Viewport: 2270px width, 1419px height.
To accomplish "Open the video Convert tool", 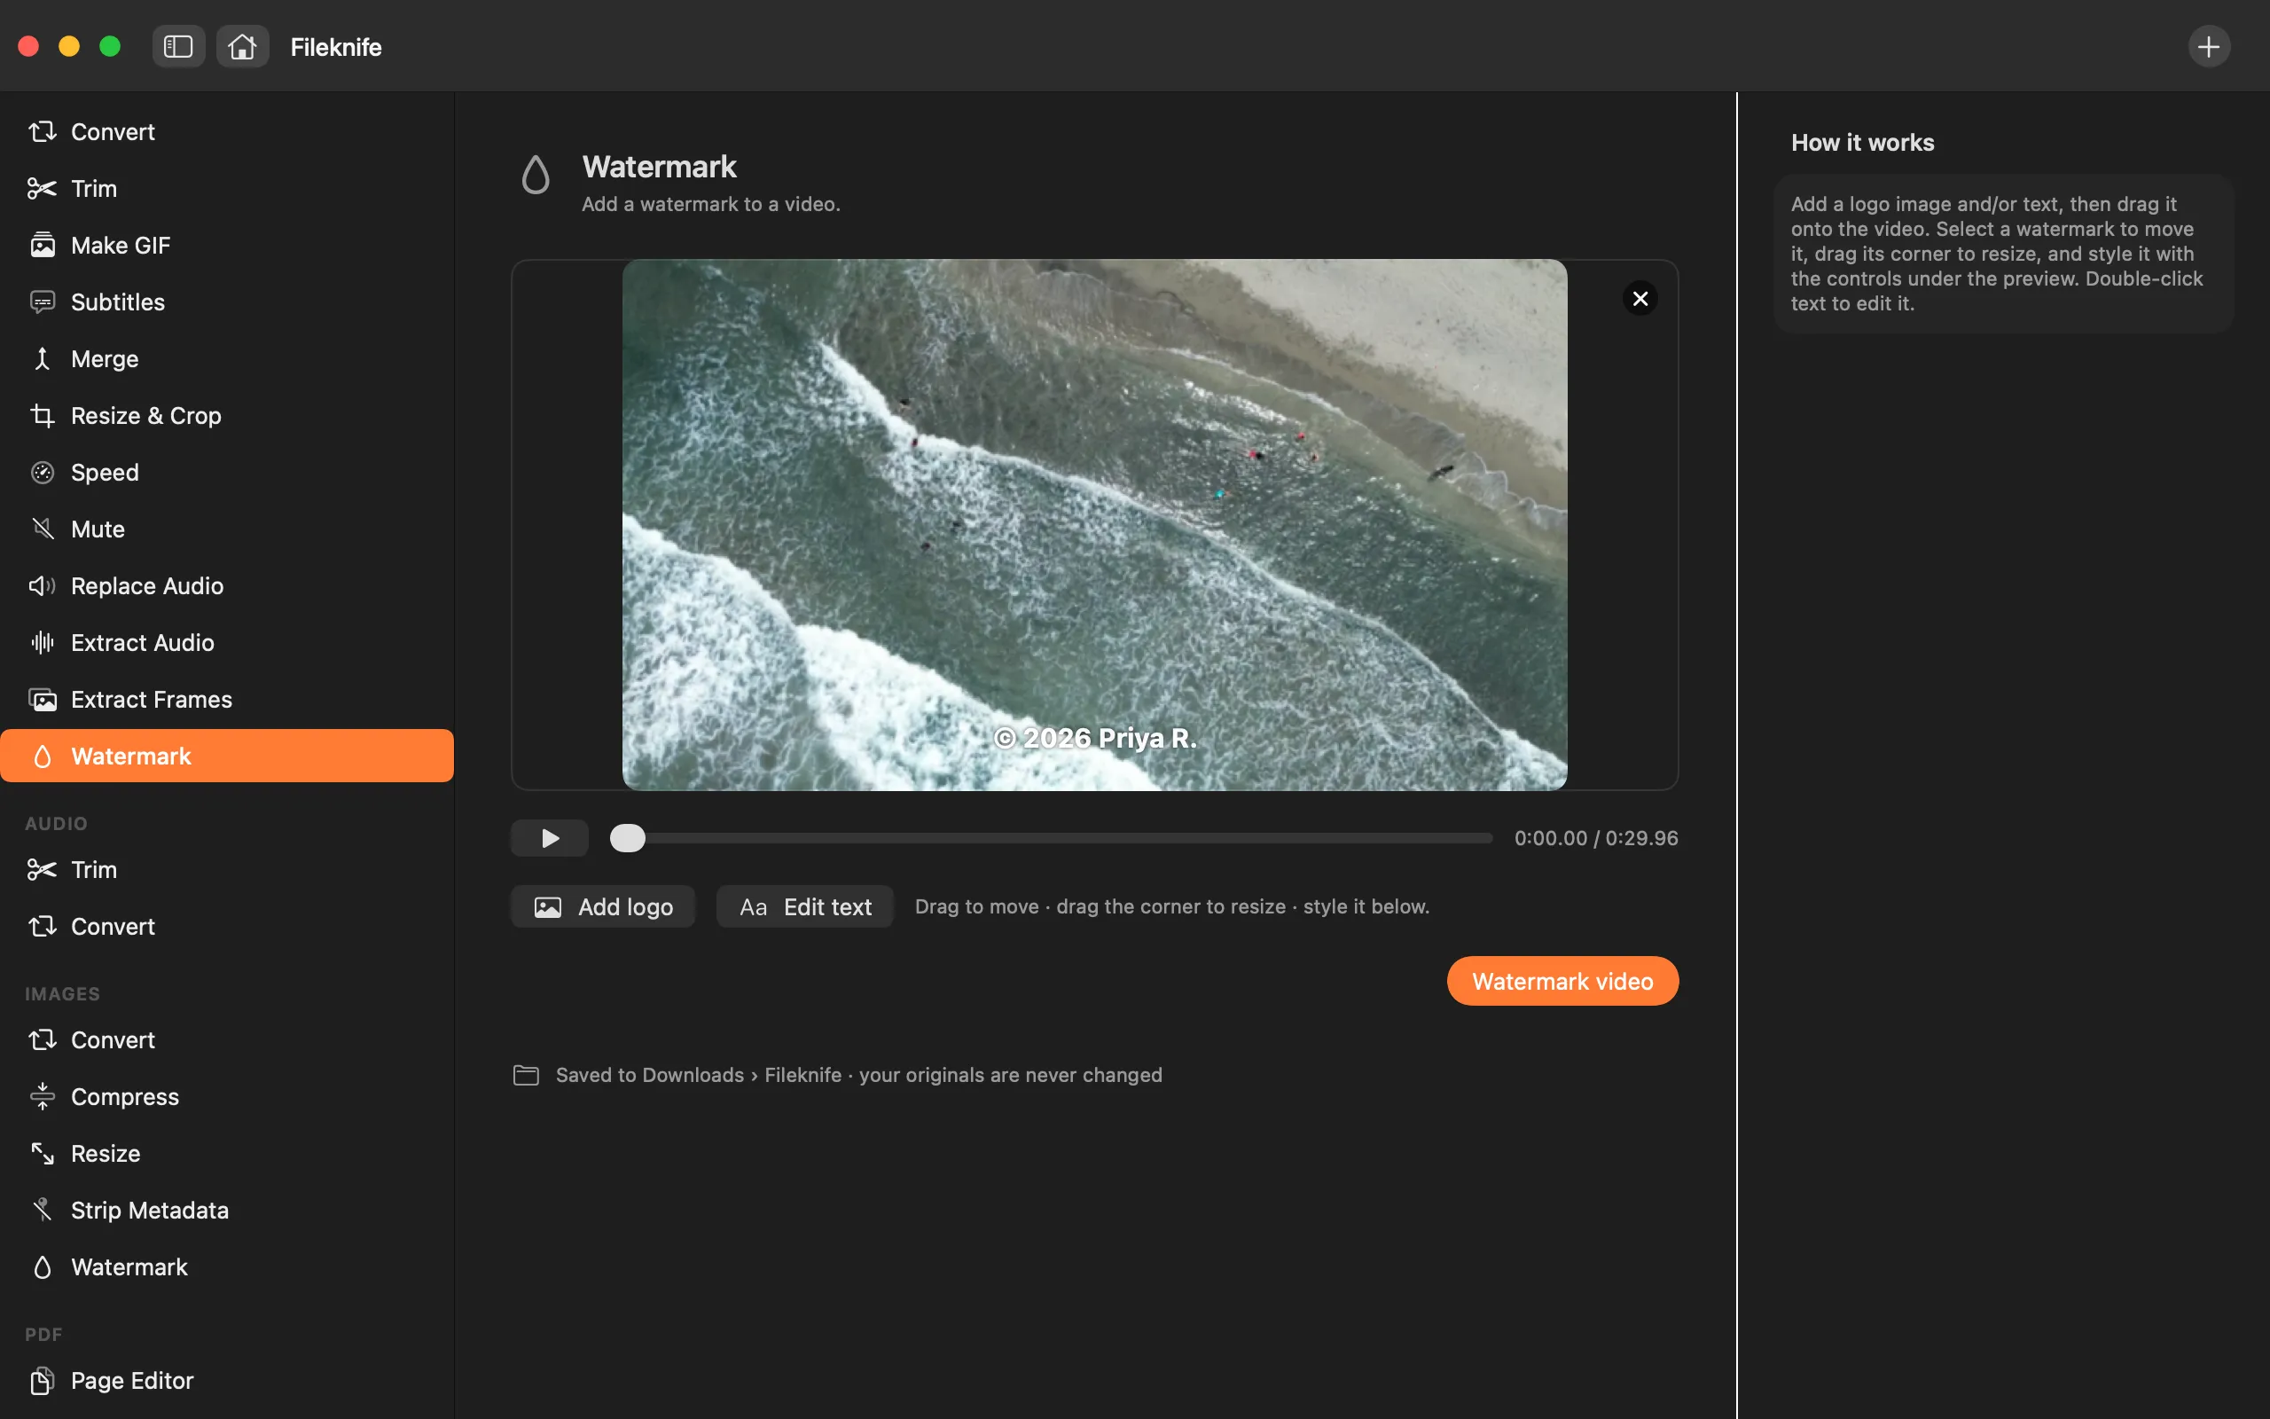I will point(227,131).
